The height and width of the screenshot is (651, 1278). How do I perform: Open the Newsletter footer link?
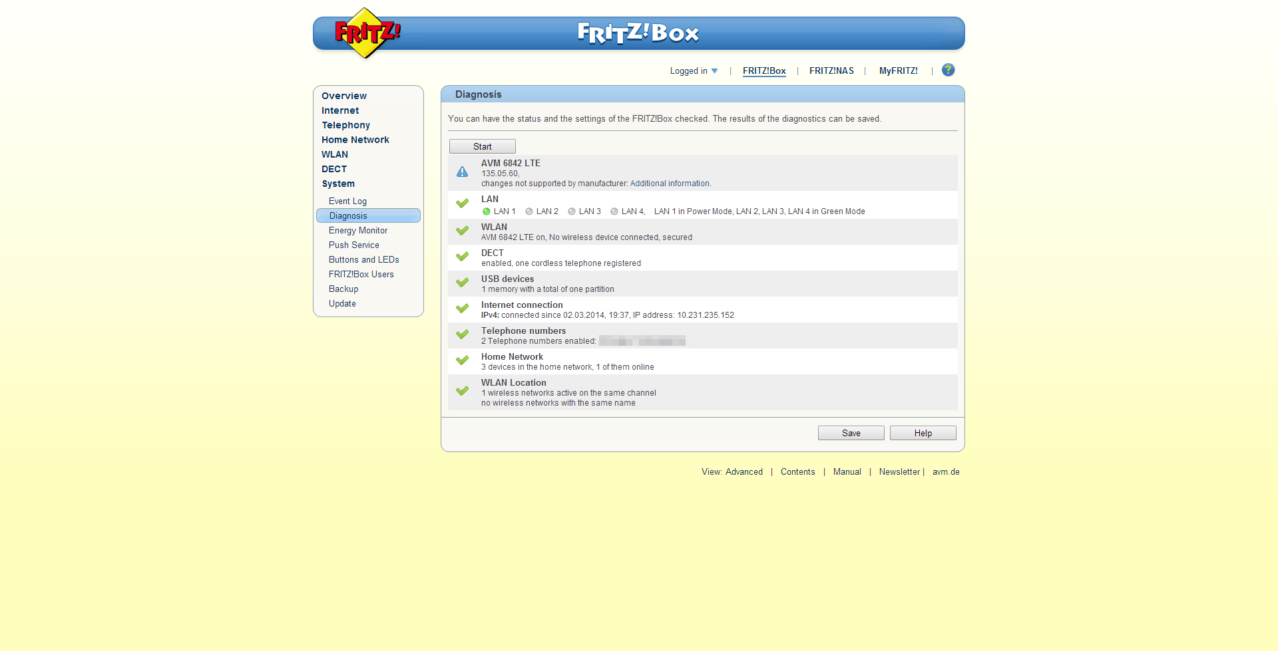899,472
